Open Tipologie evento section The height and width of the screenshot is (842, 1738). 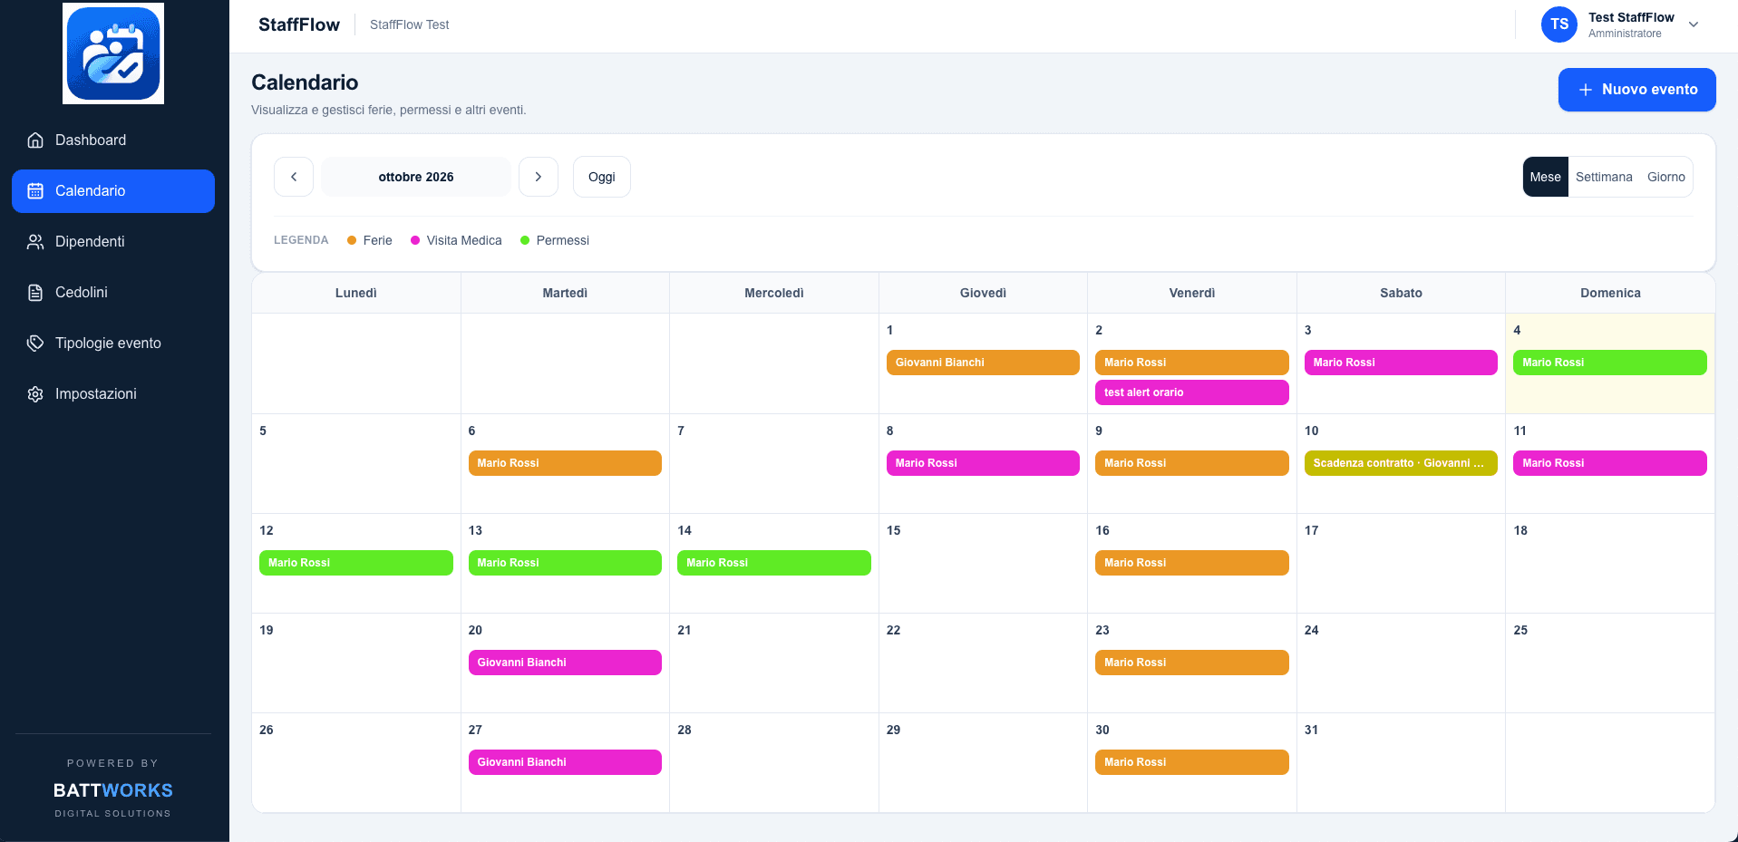(113, 344)
